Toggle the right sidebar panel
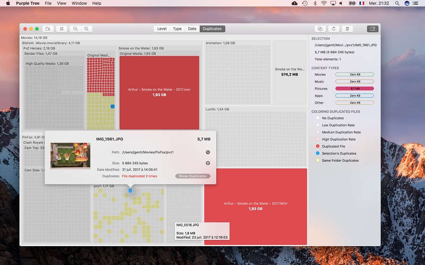 (373, 29)
